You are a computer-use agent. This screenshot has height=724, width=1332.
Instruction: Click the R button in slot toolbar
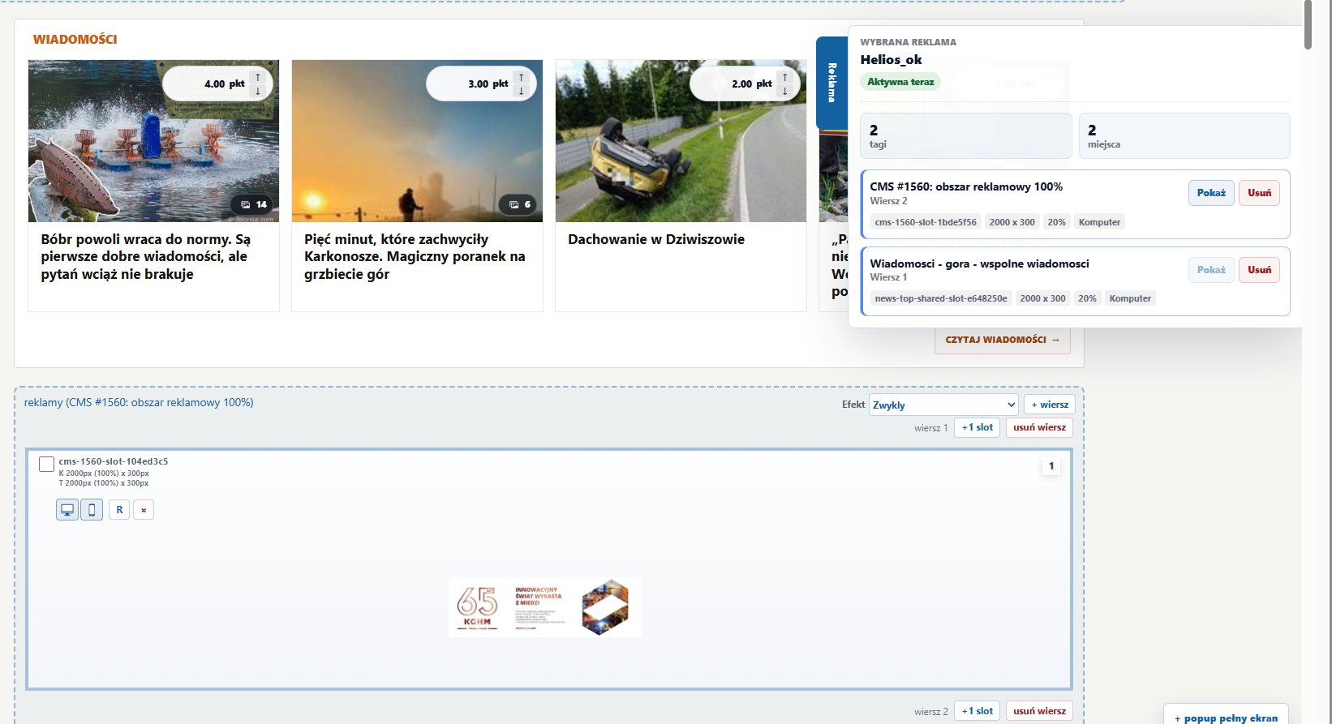[119, 510]
